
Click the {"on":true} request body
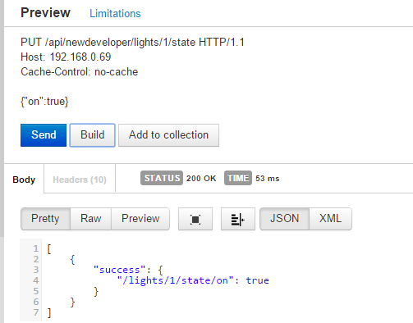click(44, 102)
